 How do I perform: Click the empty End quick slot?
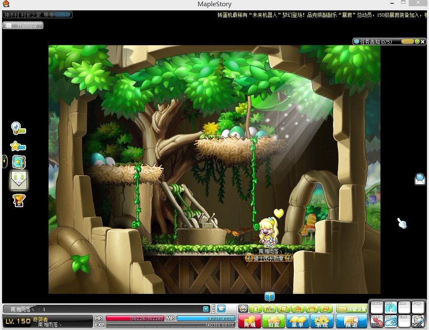(x=405, y=321)
